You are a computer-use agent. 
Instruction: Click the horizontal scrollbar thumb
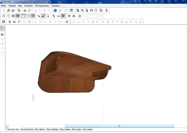119,126
